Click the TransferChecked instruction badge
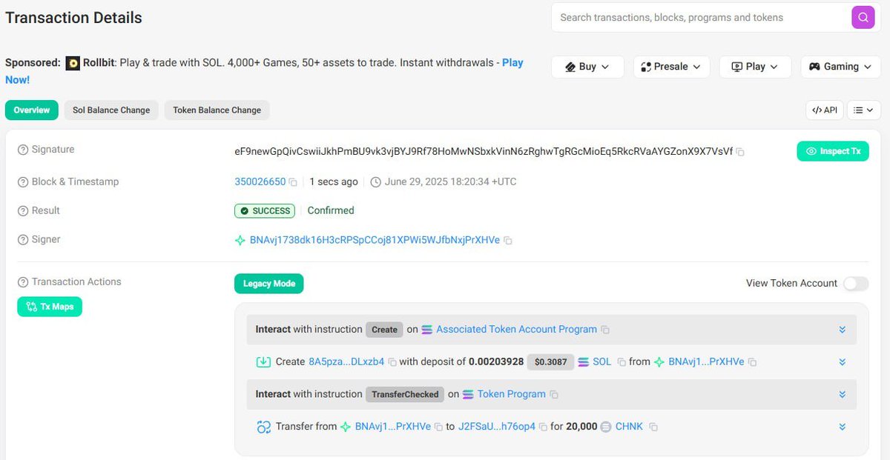The height and width of the screenshot is (460, 890). click(405, 395)
